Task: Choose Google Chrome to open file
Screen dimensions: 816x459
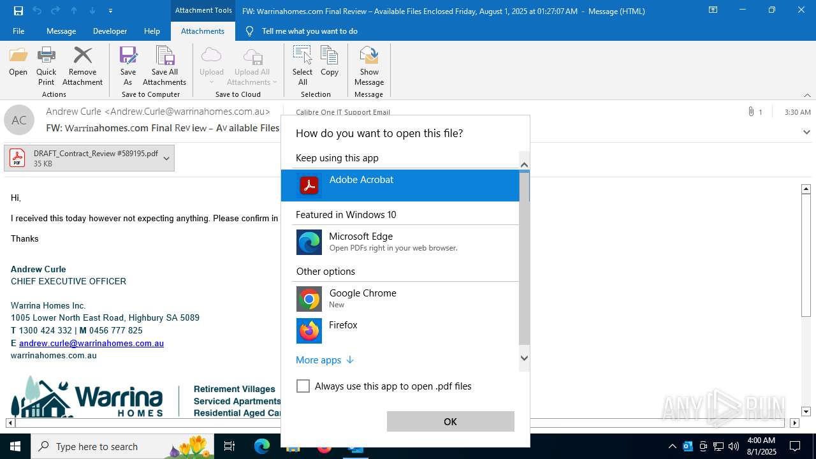Action: [400, 298]
